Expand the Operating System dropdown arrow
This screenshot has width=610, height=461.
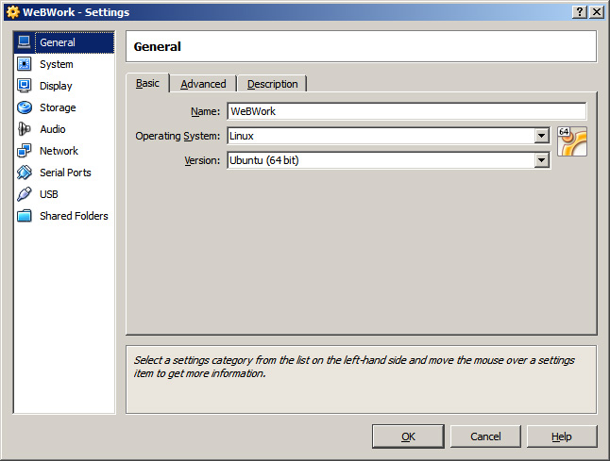541,136
